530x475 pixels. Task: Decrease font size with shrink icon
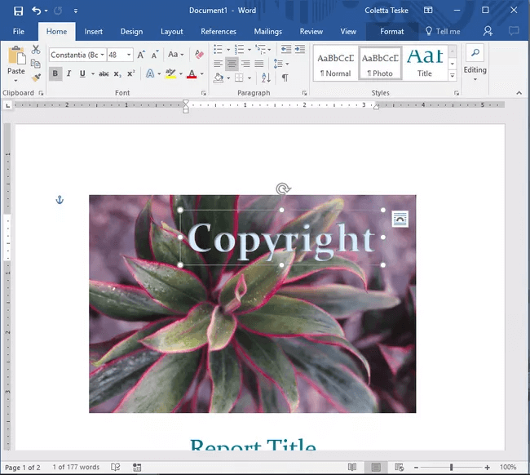click(155, 55)
